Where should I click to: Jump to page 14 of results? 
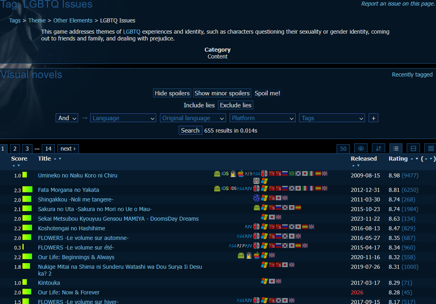click(48, 149)
